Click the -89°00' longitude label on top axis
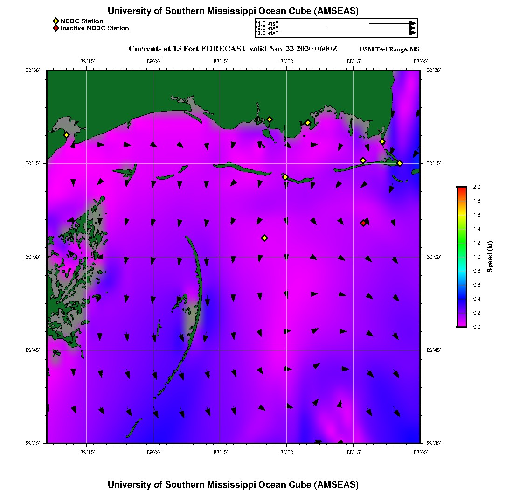This screenshot has width=513, height=490. (x=153, y=61)
